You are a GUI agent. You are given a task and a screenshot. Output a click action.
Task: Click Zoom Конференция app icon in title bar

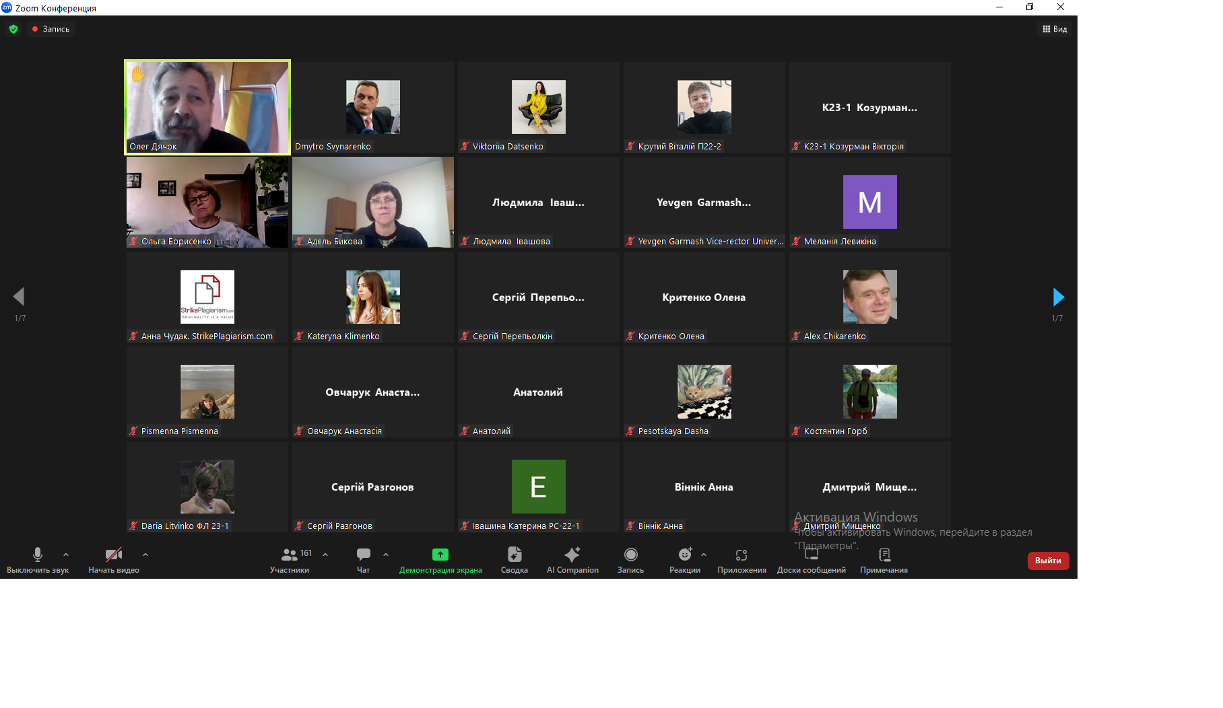point(7,7)
